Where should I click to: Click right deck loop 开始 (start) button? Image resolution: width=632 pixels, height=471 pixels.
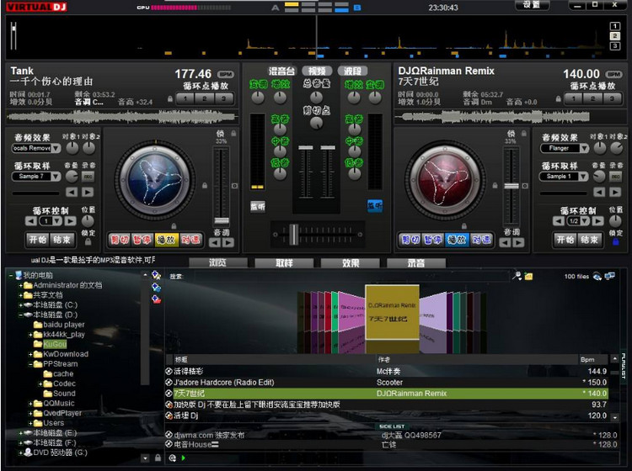(x=565, y=240)
